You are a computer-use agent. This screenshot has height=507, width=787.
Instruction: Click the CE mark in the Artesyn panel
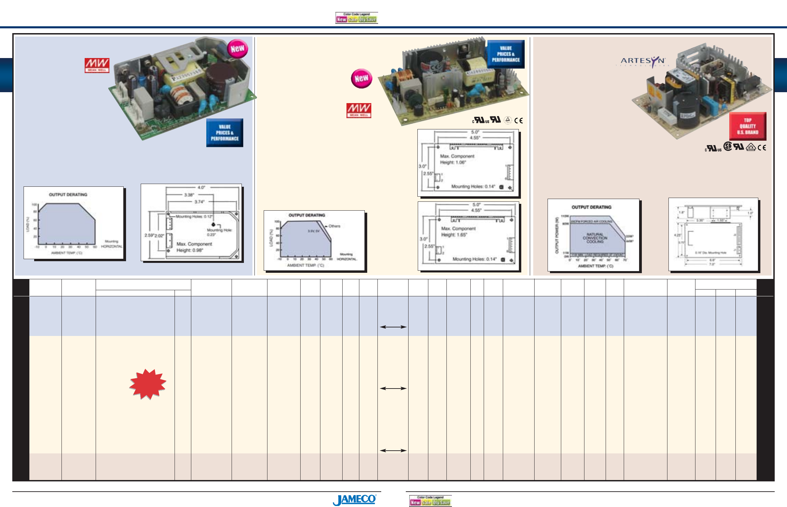[x=762, y=148]
